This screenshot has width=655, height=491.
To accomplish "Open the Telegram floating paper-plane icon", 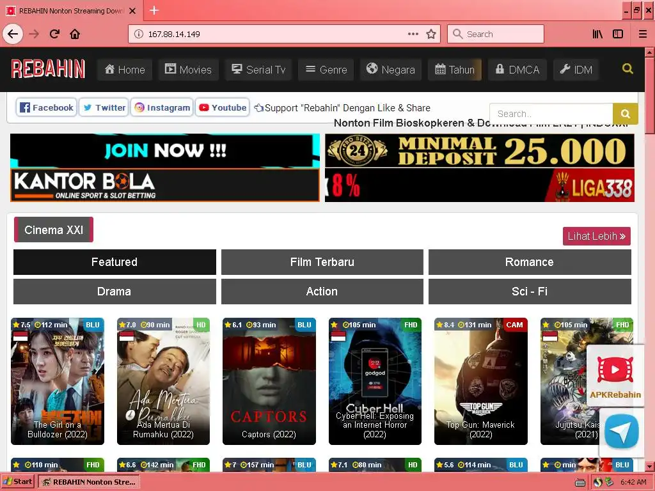I will (x=622, y=432).
